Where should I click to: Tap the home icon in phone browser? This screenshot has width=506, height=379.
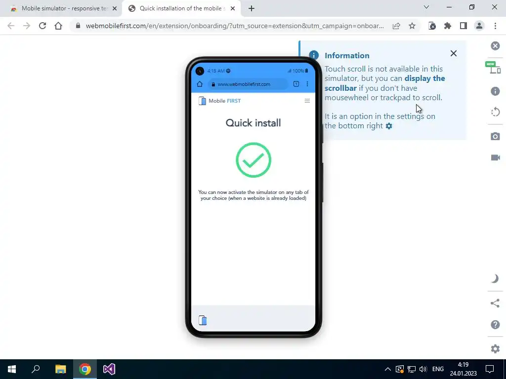(x=200, y=84)
